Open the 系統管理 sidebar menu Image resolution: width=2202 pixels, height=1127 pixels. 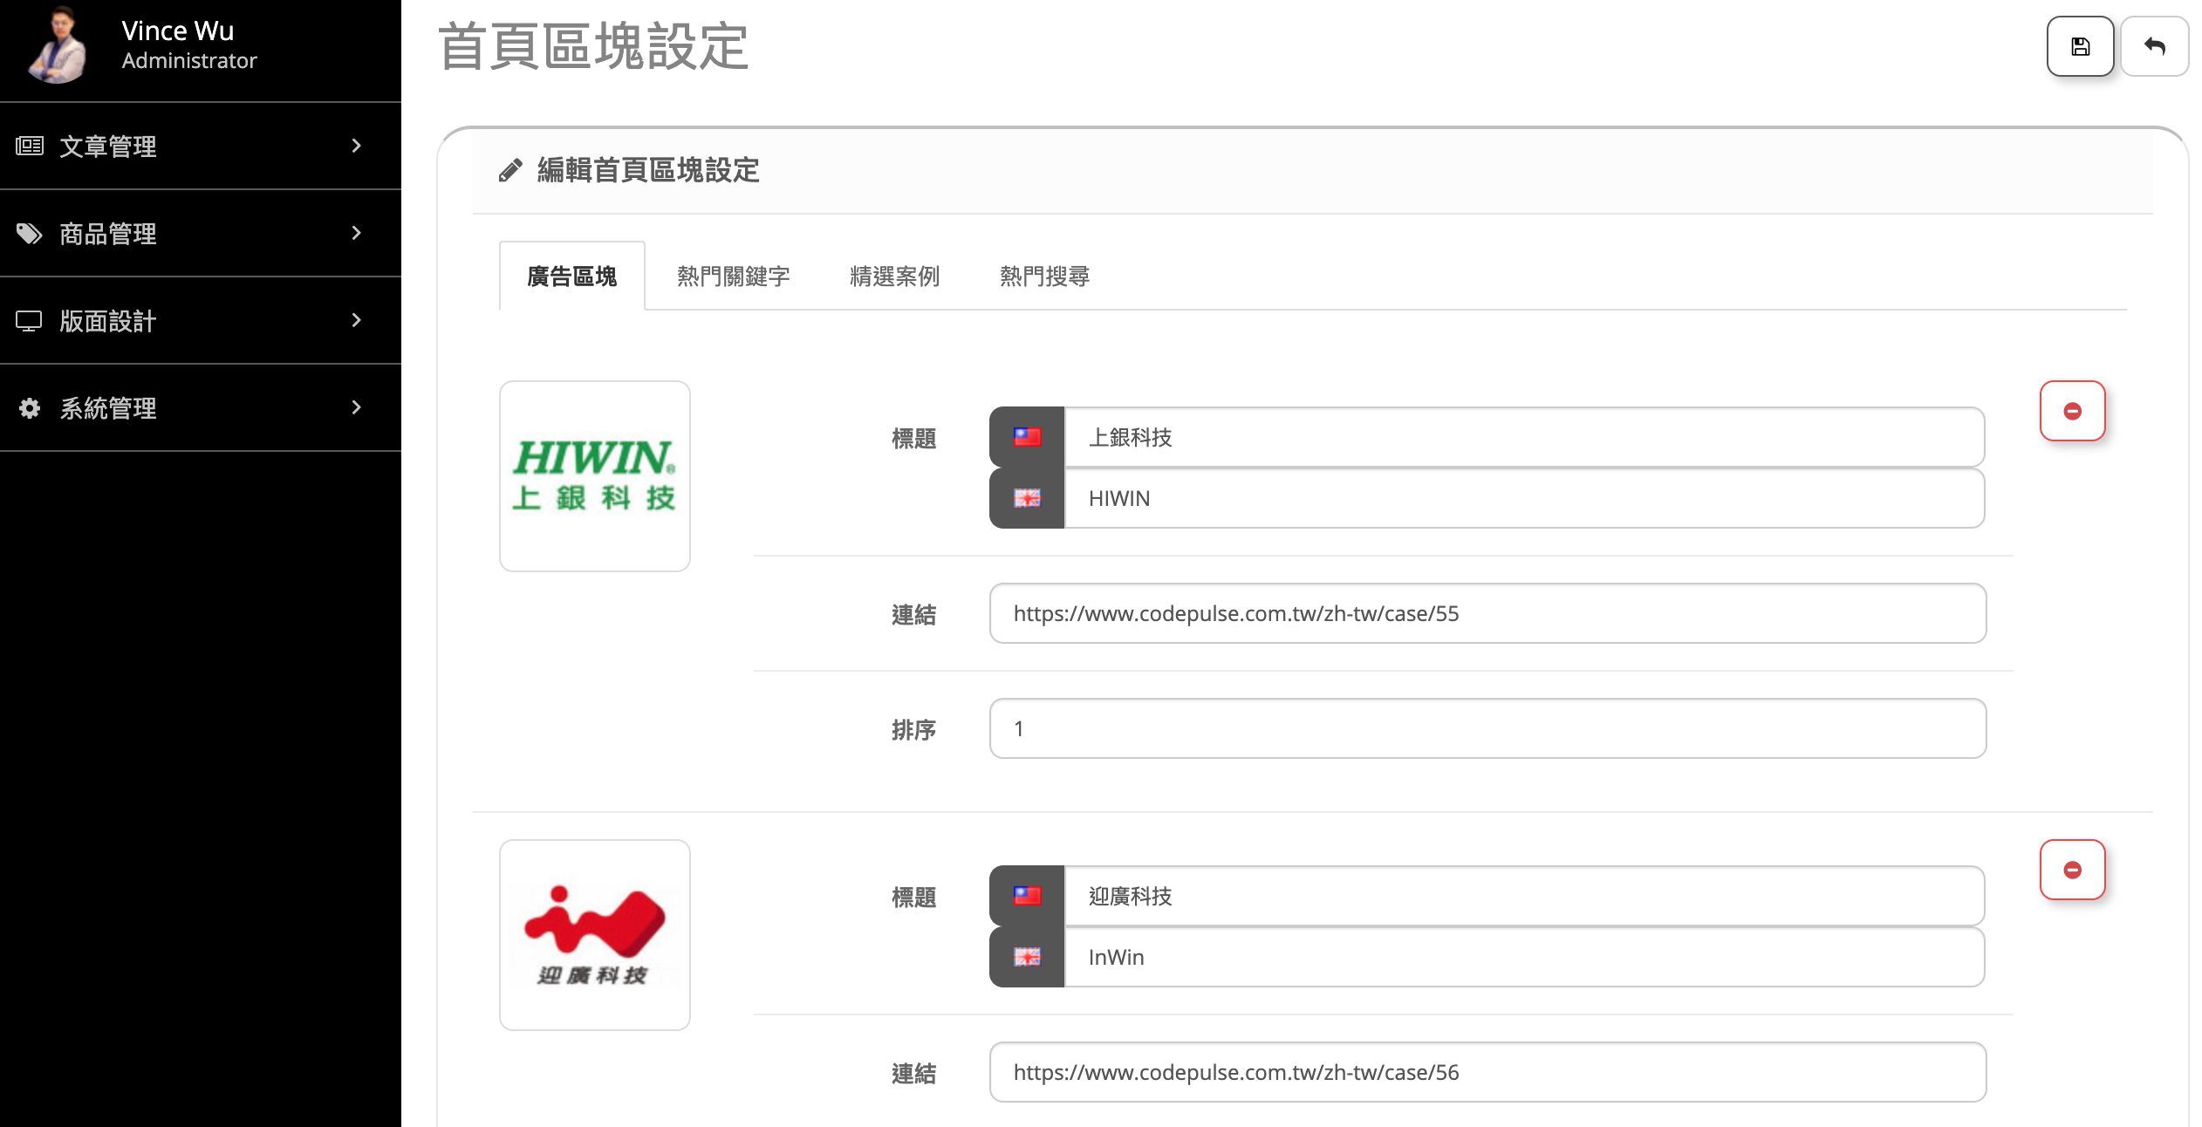tap(201, 407)
